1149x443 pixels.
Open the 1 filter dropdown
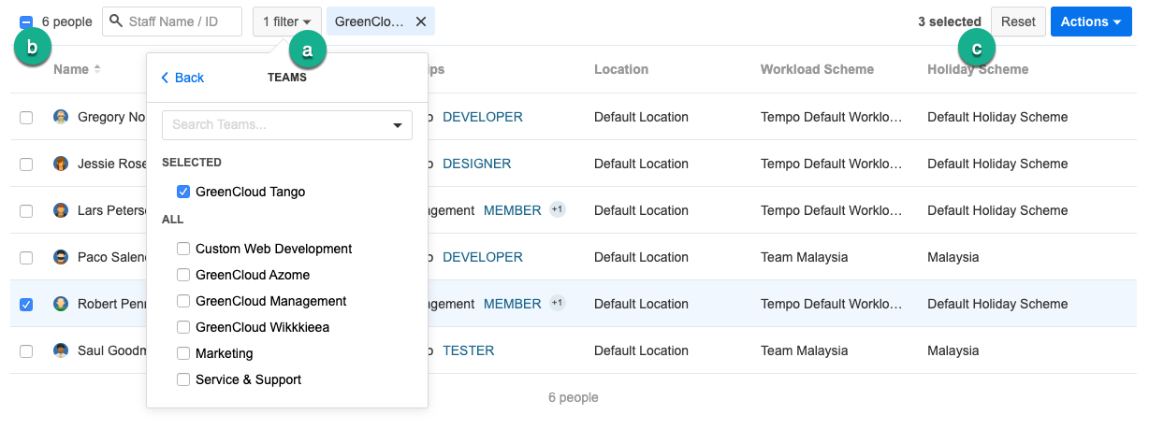click(x=286, y=21)
